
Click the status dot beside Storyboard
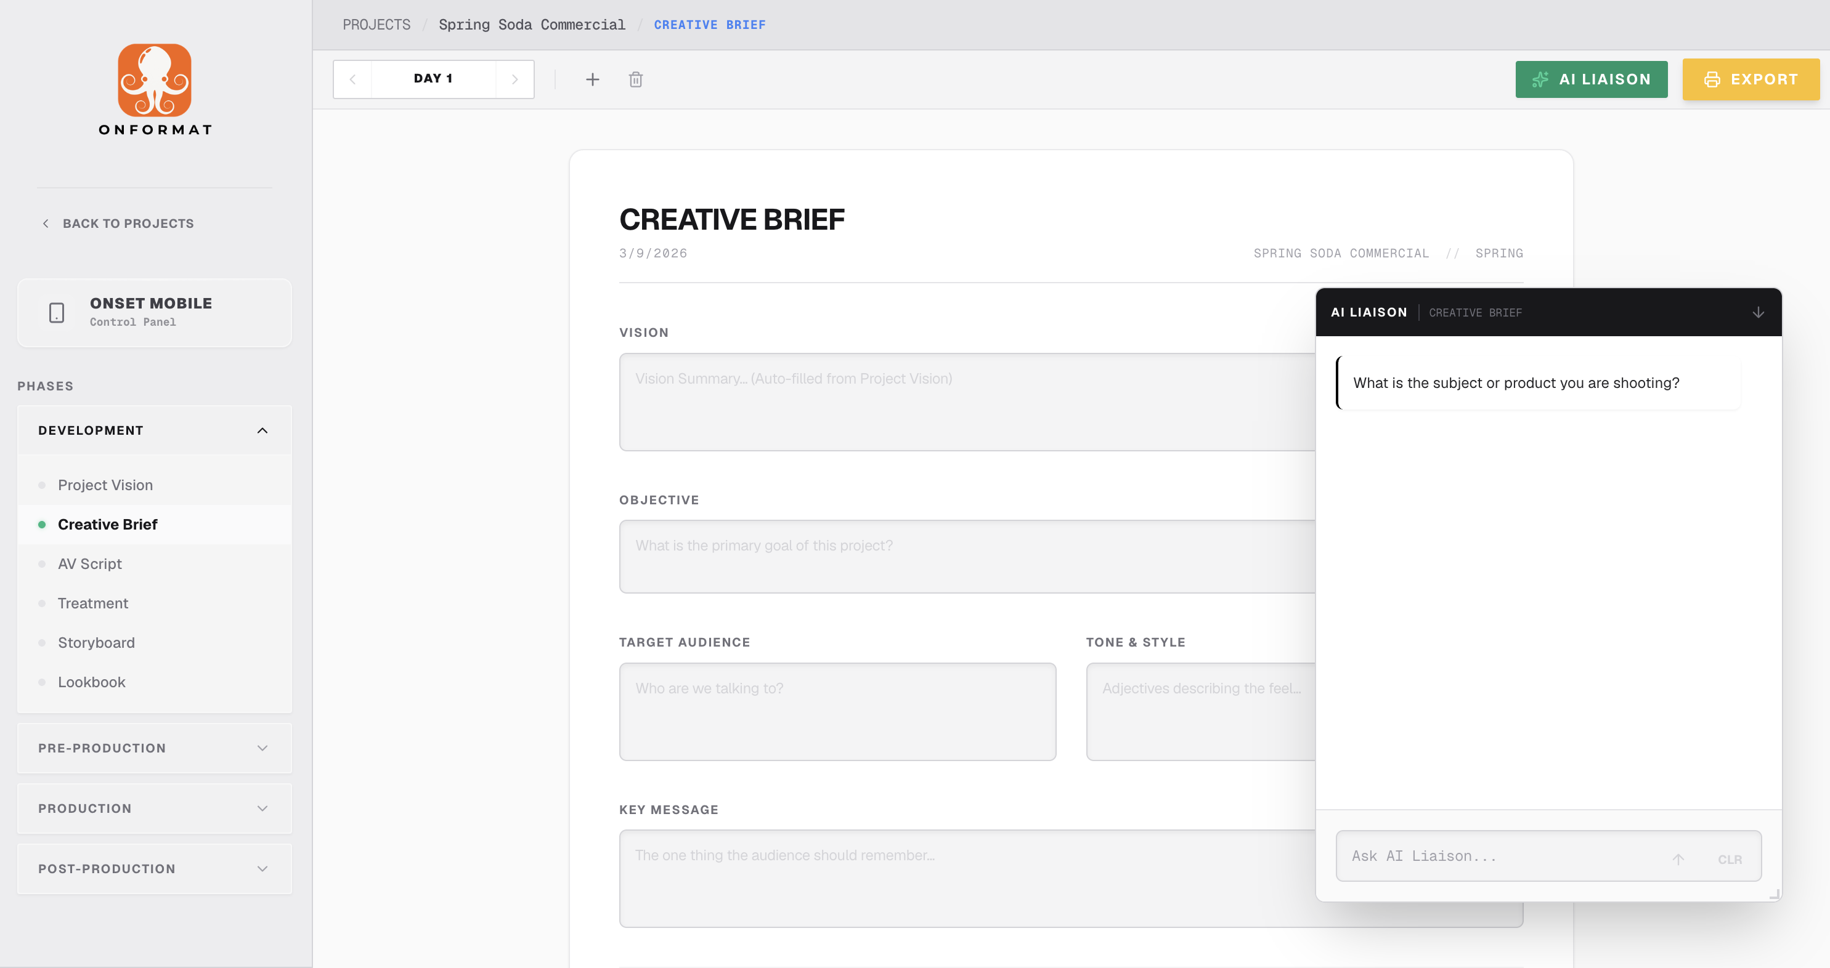coord(43,642)
